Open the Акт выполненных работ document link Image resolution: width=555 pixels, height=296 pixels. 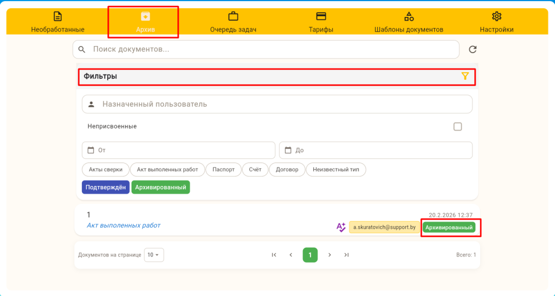point(124,225)
